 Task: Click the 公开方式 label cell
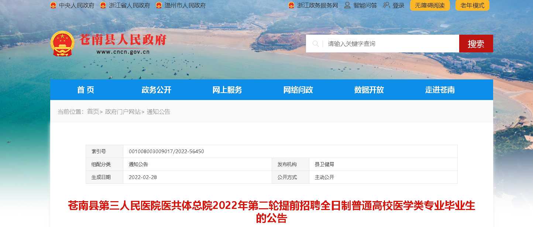(x=290, y=177)
